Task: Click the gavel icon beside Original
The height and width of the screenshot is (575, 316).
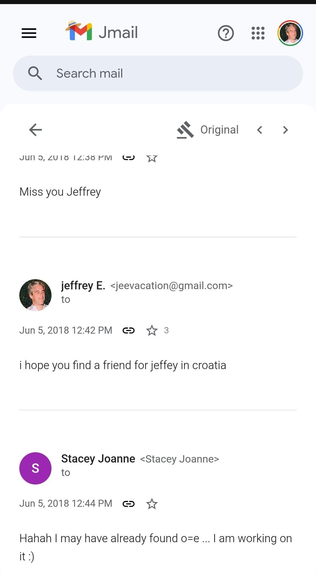Action: [185, 130]
